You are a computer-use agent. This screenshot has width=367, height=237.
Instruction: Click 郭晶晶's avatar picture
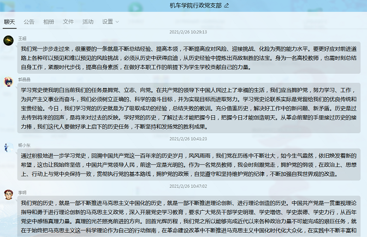coord(8,82)
